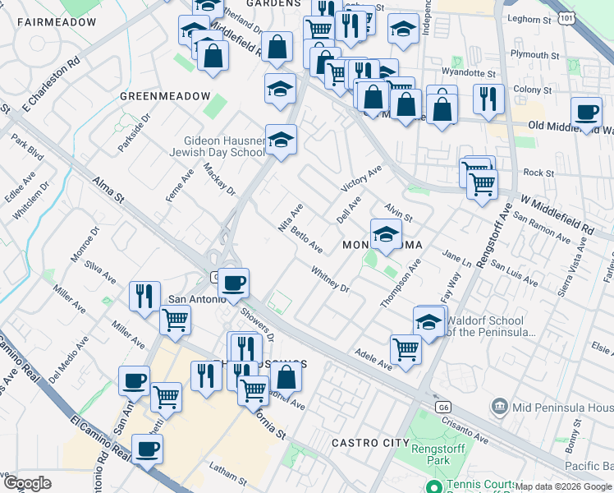Select the shopping bag marker near Showers Dr
The width and height of the screenshot is (614, 493).
tap(286, 378)
